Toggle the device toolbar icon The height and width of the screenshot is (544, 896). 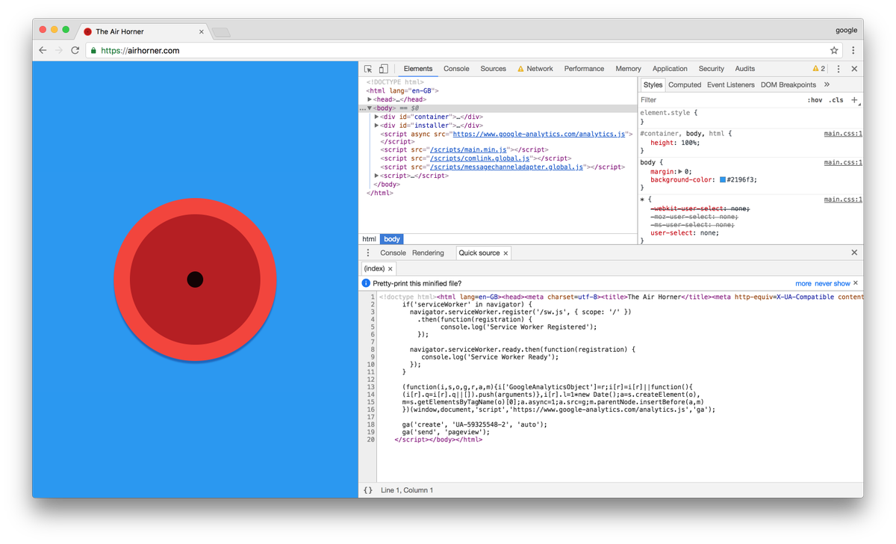383,69
